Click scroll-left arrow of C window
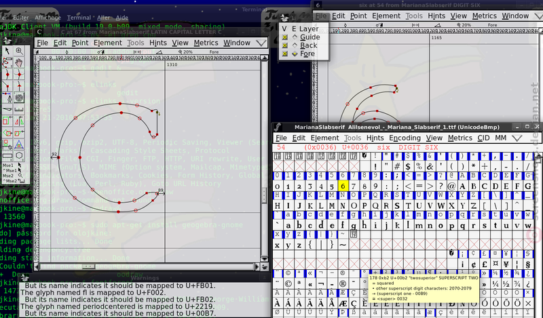543x318 pixels. coord(37,266)
